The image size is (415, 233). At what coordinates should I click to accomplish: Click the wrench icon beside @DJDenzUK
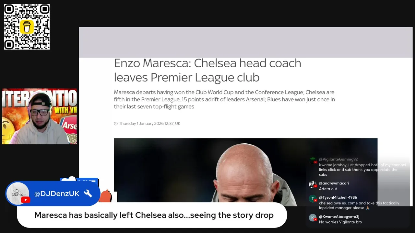tap(88, 194)
